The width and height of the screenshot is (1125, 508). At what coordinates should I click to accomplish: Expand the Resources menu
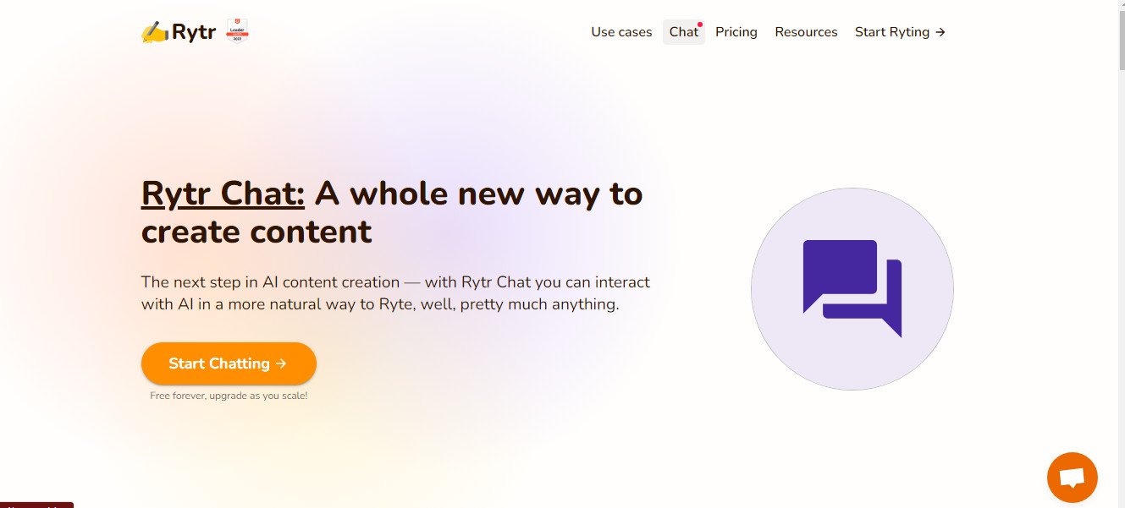[x=806, y=32]
